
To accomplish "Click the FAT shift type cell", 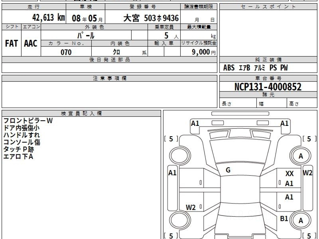I will pyautogui.click(x=11, y=44).
